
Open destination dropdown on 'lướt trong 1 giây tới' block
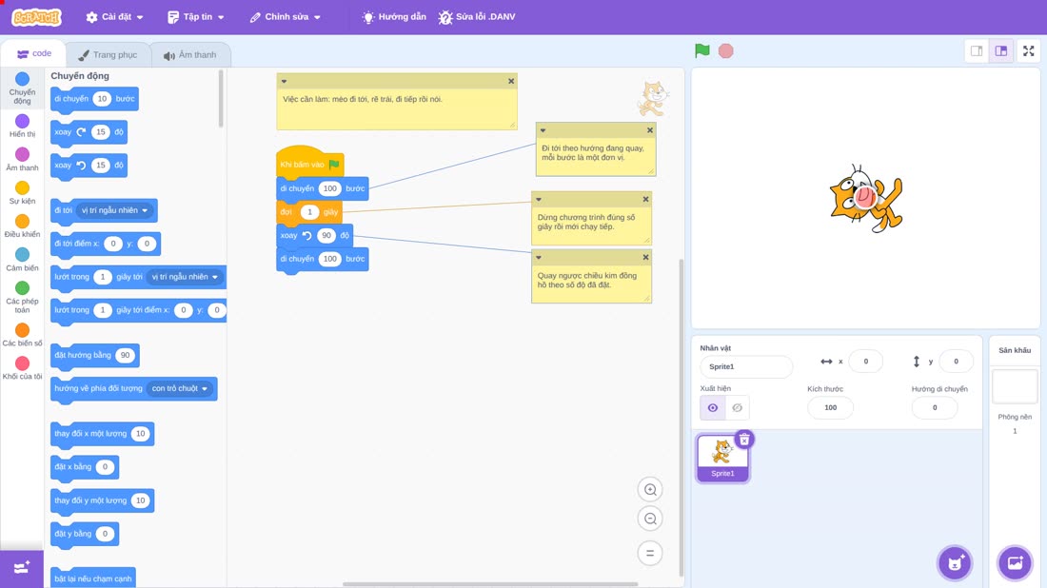(x=185, y=277)
